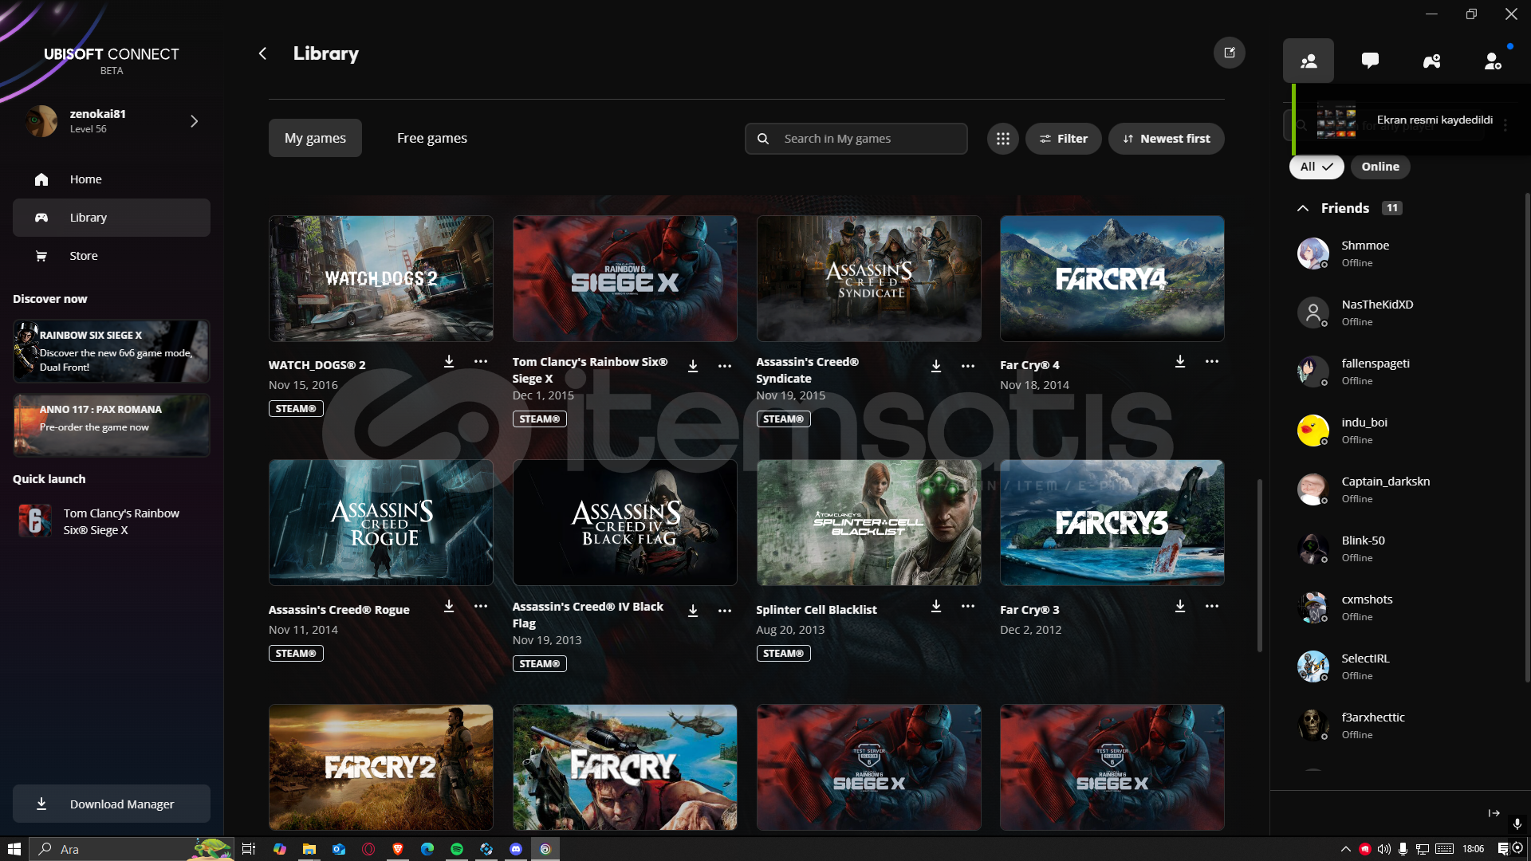Switch to the Free games tab
1531x861 pixels.
click(432, 138)
